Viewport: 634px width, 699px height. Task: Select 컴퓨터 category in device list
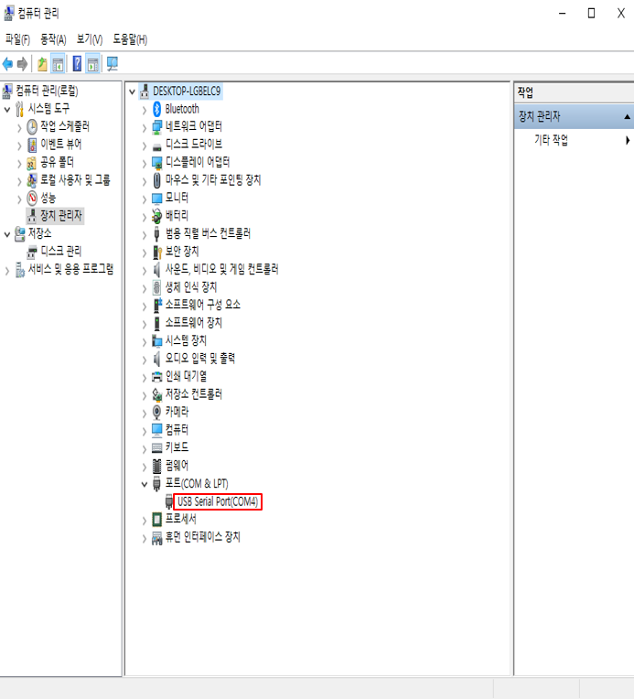tap(177, 430)
